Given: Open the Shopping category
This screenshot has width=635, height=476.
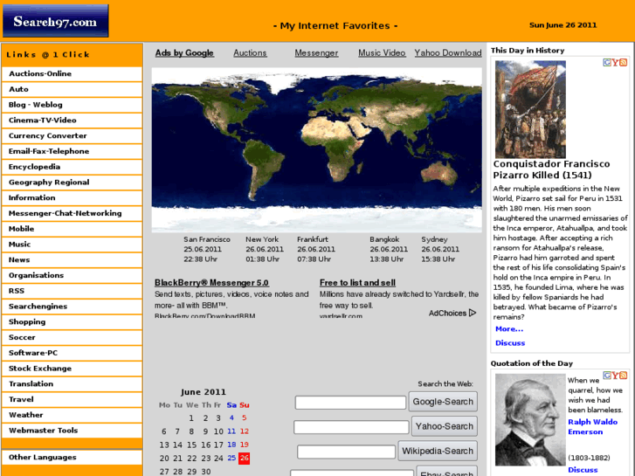Looking at the screenshot, I should click(72, 321).
